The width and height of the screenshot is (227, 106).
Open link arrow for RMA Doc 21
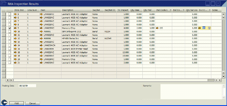[15, 63]
